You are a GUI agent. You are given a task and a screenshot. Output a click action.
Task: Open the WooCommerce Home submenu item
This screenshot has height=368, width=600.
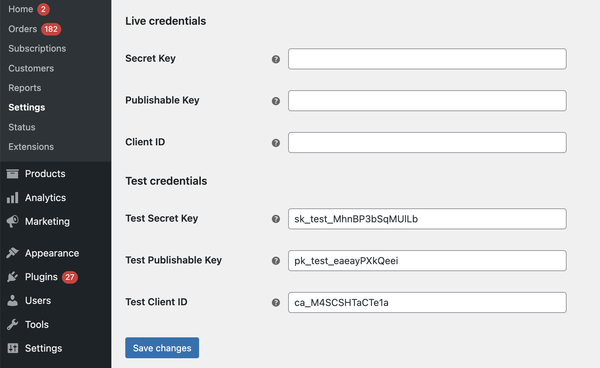point(21,9)
